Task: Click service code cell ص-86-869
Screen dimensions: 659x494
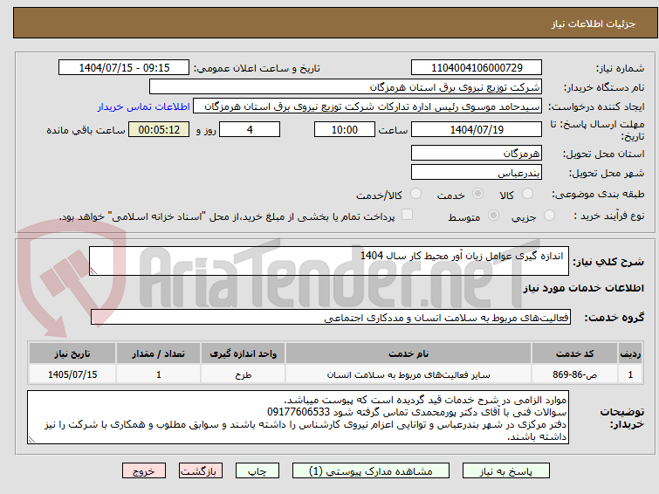Action: [x=574, y=374]
